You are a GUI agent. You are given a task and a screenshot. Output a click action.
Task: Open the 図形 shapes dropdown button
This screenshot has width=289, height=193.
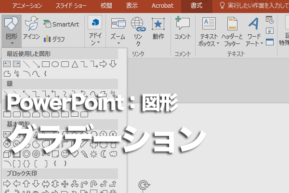12,31
